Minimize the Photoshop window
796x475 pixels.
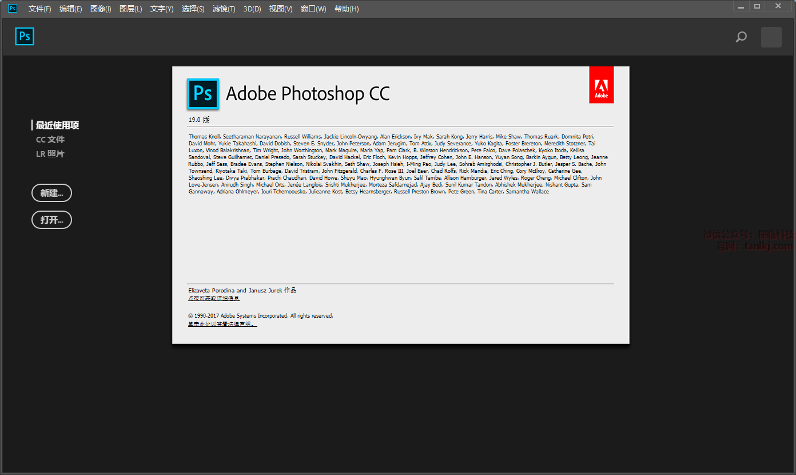coord(741,6)
